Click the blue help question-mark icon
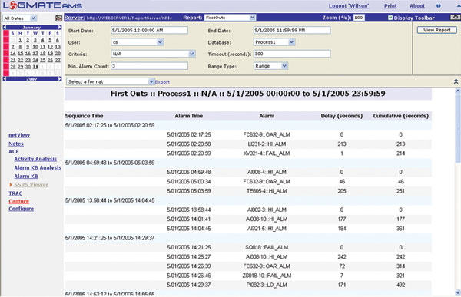This screenshot has width=461, height=297. tap(439, 6)
